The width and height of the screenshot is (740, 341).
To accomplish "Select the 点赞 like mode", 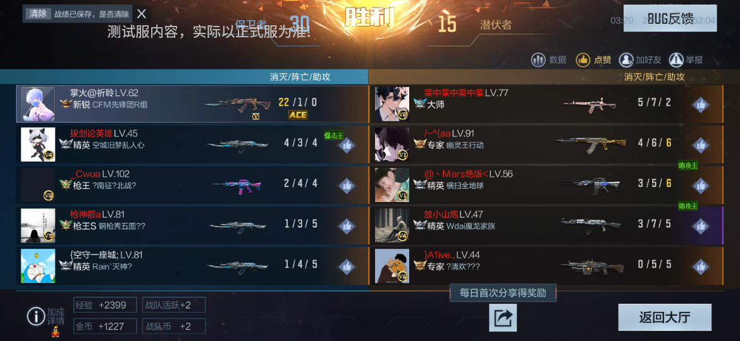I will coord(594,60).
